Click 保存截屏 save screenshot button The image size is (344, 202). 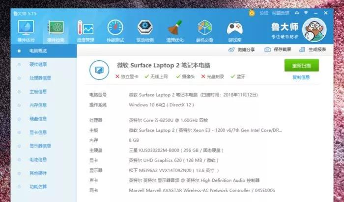(278, 50)
